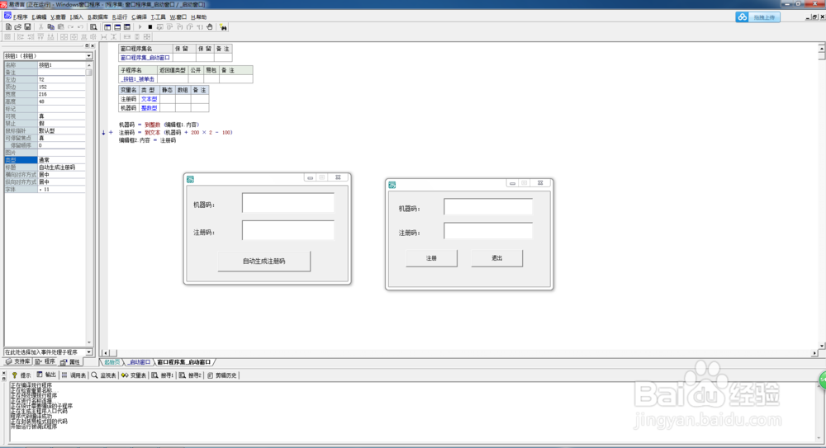The image size is (826, 448).
Task: Switch to the _启动窗口 editor tab
Action: coord(139,362)
